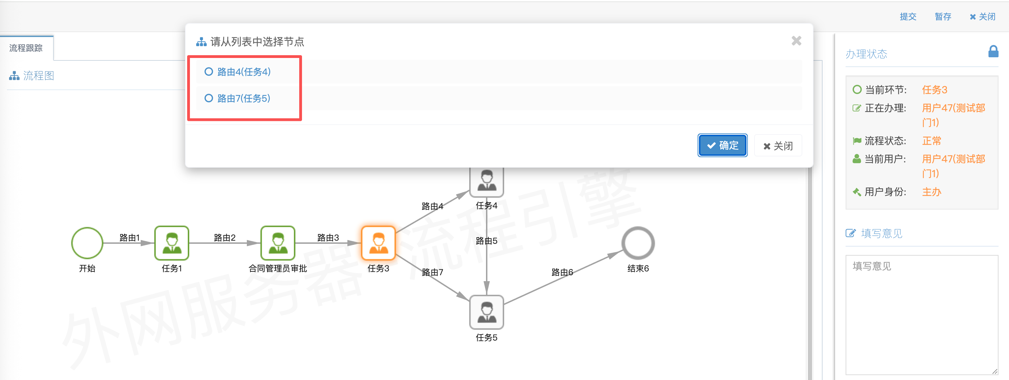Focus the 填写意见 text area
Viewport: 1009px width, 380px height.
click(x=921, y=315)
